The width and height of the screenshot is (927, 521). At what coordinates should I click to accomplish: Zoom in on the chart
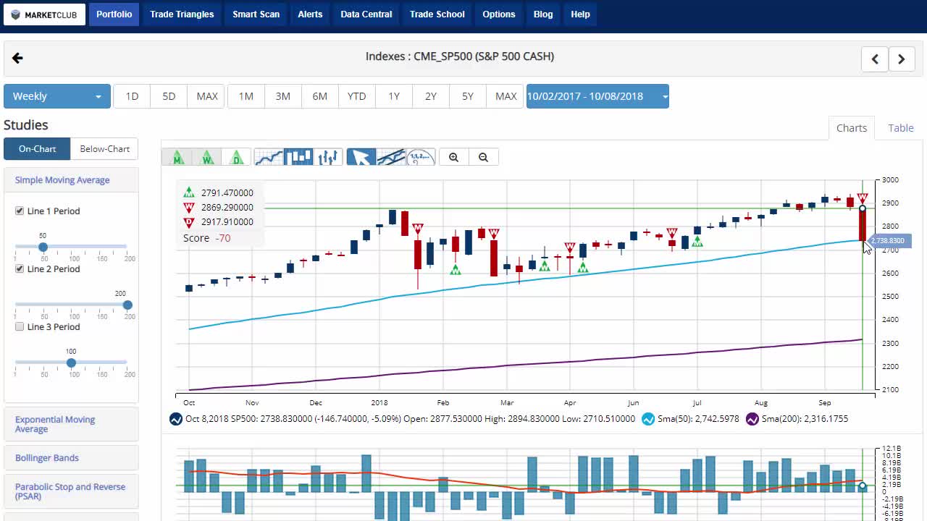454,157
